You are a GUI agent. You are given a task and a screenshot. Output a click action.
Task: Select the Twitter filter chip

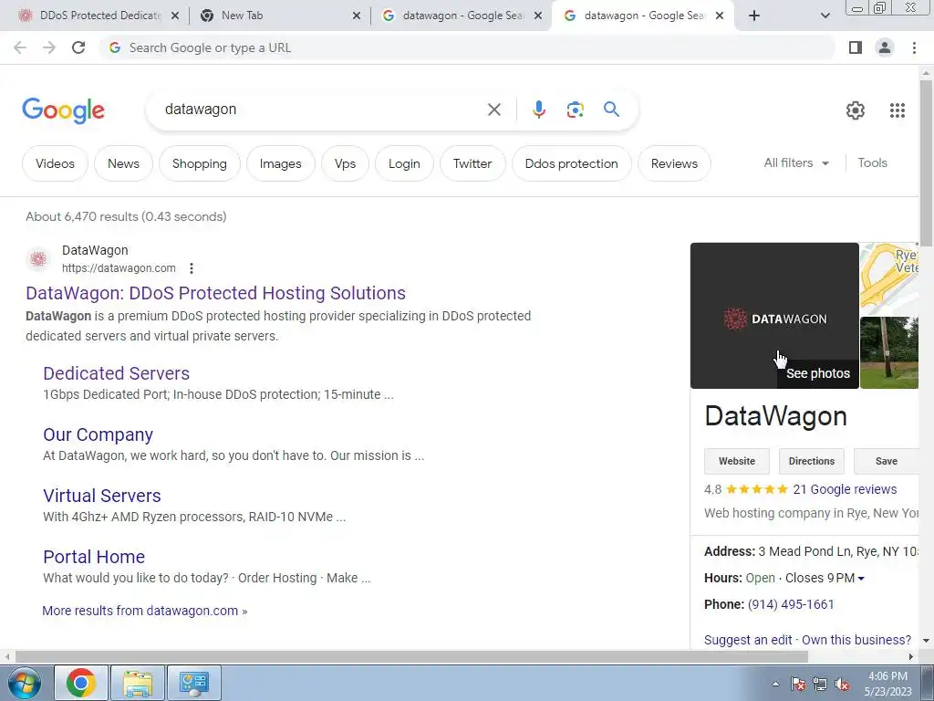pos(472,163)
